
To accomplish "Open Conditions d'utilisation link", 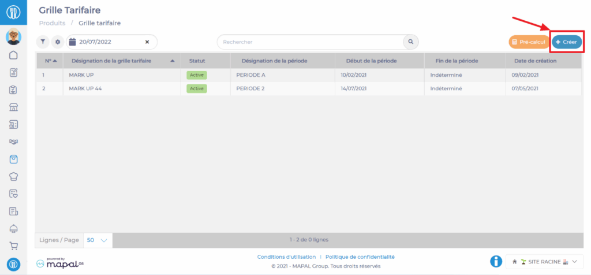I will [286, 257].
